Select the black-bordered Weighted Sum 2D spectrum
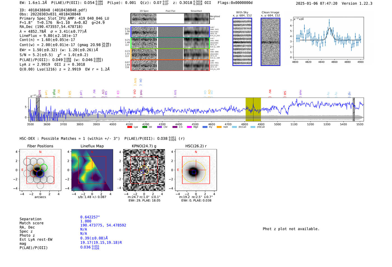 (170, 18)
